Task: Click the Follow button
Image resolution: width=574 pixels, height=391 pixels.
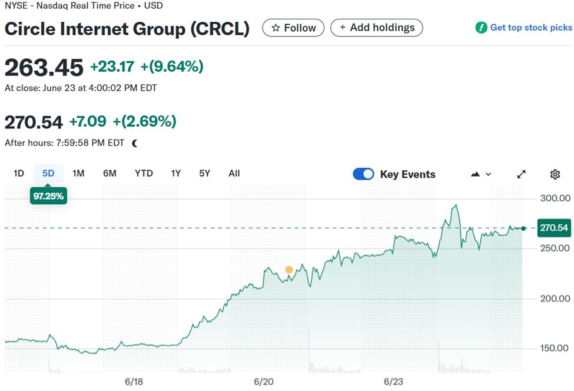Action: tap(293, 28)
